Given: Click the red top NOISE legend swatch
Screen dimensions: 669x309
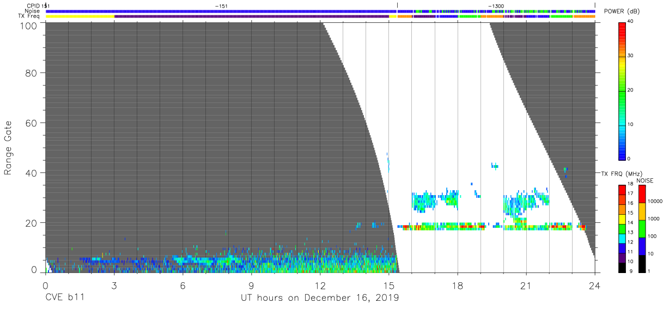Looking at the screenshot, I should [642, 194].
